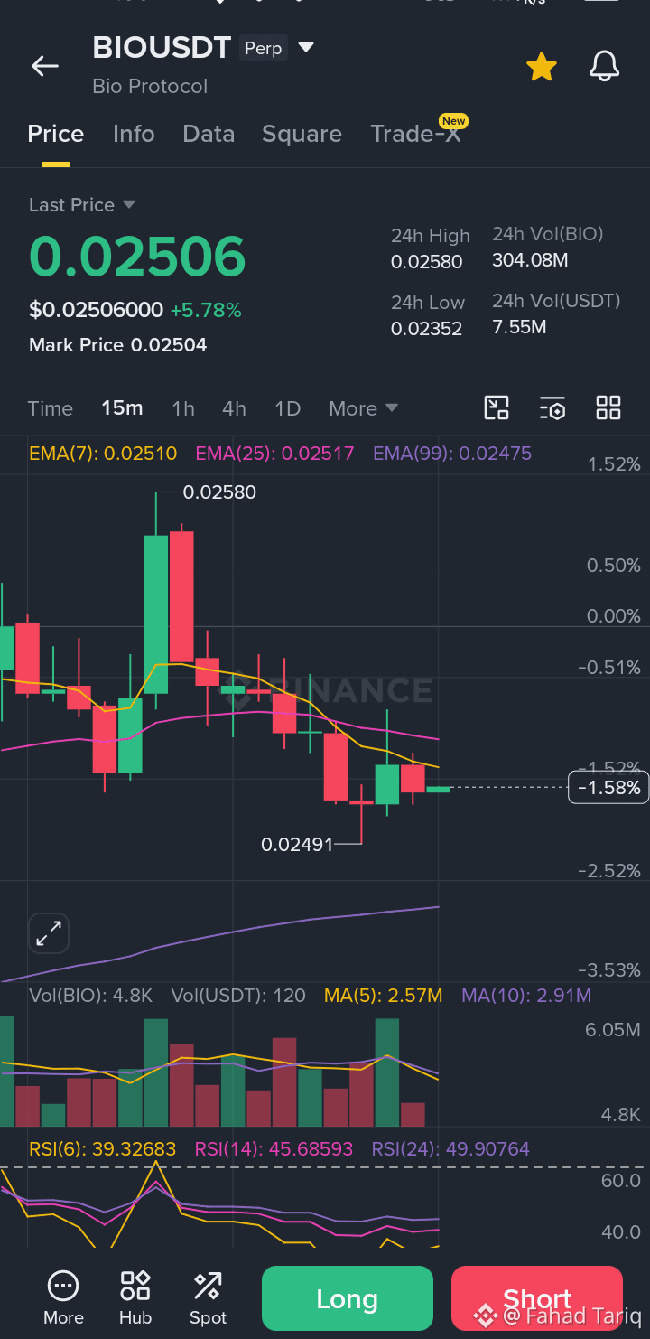Tap the back arrow icon

pyautogui.click(x=44, y=66)
